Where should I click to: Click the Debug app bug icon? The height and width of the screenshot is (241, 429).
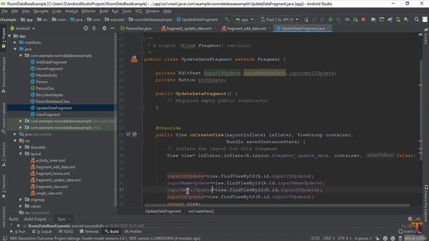pyautogui.click(x=330, y=19)
